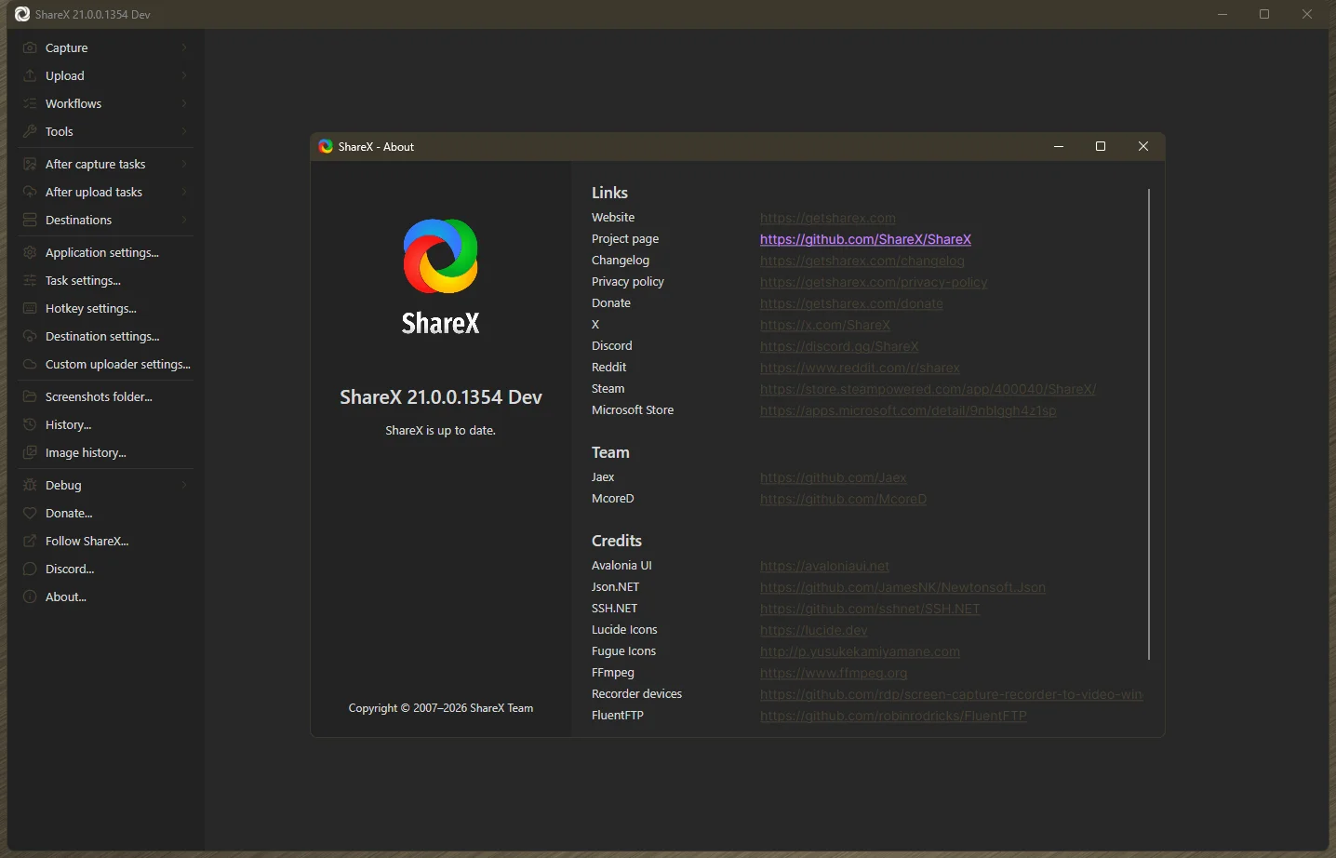Viewport: 1336px width, 858px height.
Task: Open the reddit.com/r/sharex link
Action: click(x=860, y=368)
